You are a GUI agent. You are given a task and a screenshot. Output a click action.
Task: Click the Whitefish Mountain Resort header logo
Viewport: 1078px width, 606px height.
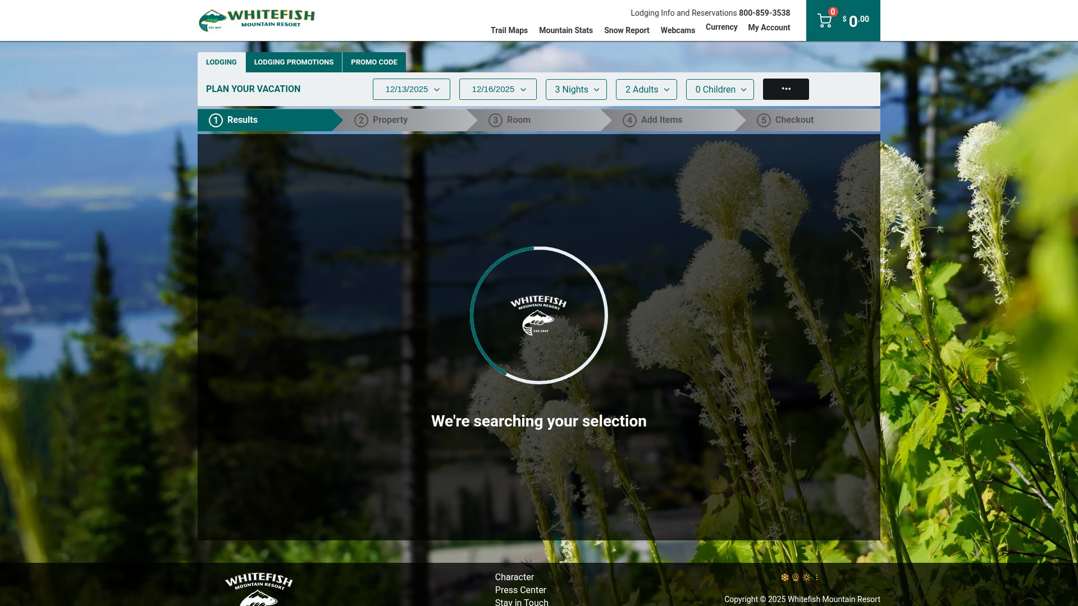[x=257, y=20]
